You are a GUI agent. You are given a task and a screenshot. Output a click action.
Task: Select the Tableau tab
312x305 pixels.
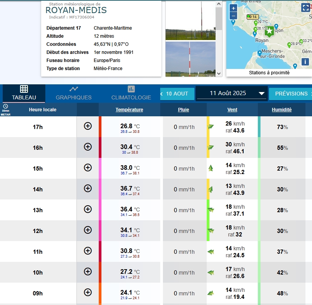coord(24,93)
